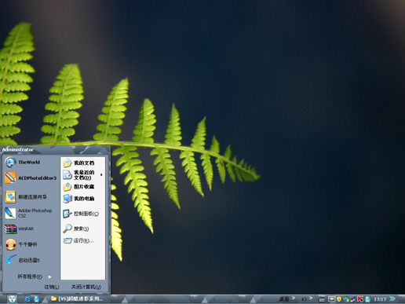Click the 注销 log off button
This screenshot has width=405, height=304.
52,287
